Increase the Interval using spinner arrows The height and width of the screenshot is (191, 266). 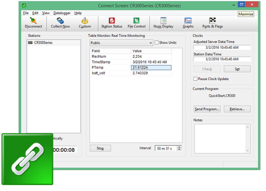[179, 146]
